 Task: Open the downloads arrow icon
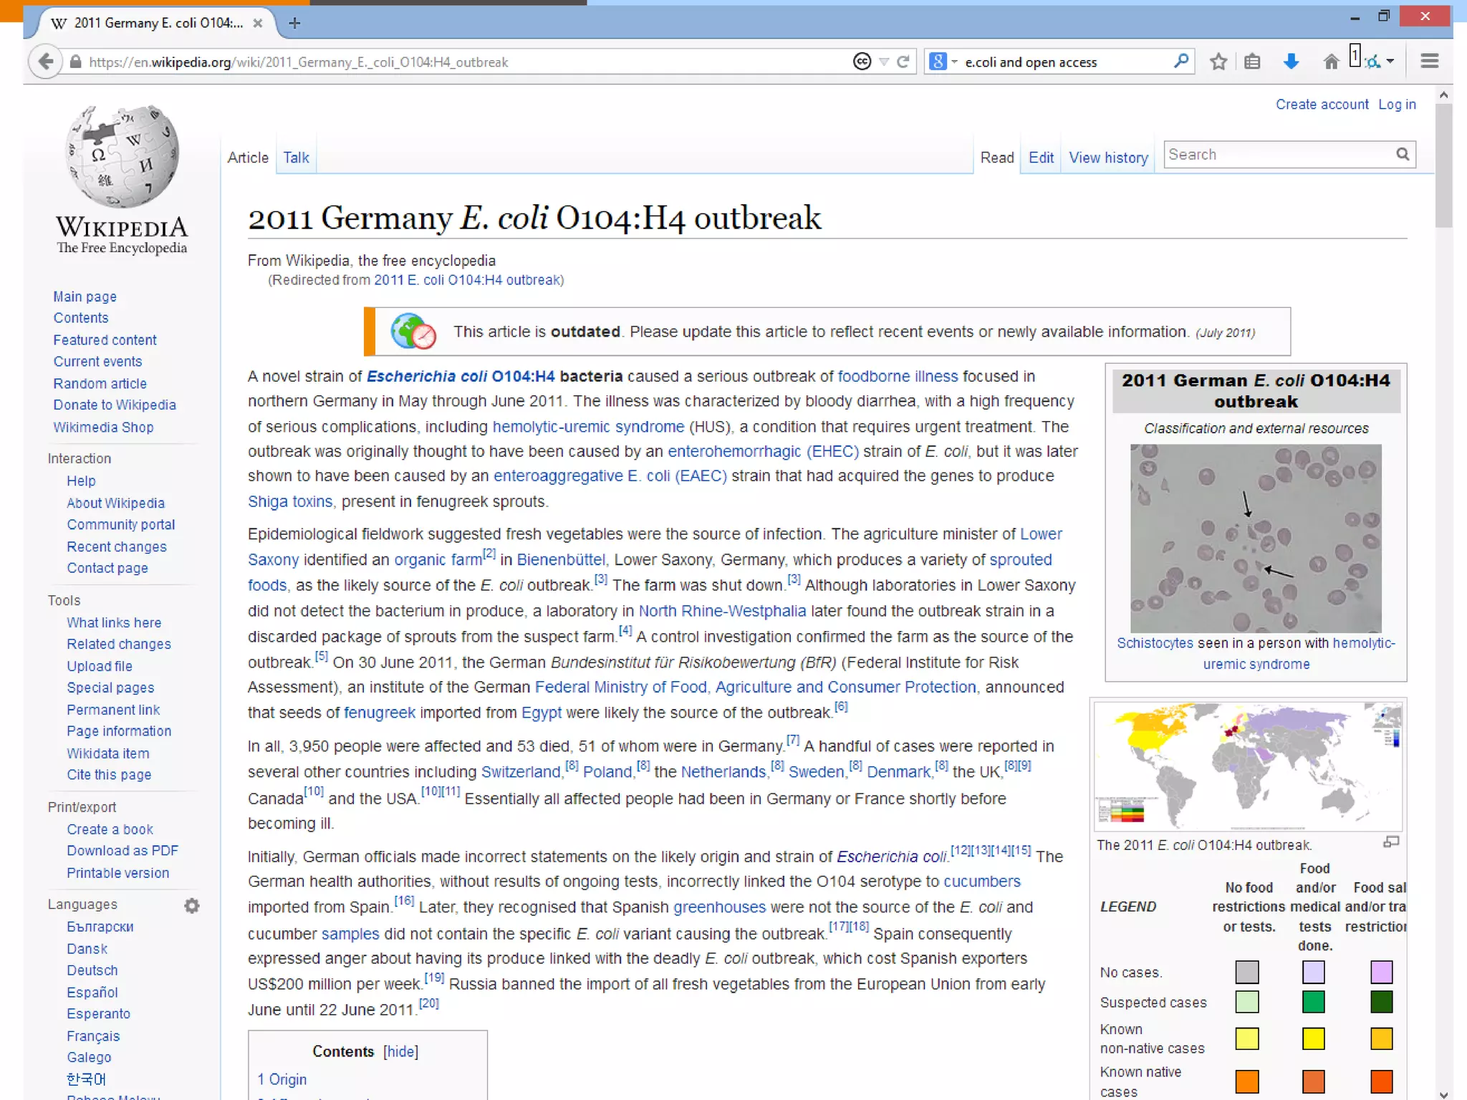(x=1291, y=62)
